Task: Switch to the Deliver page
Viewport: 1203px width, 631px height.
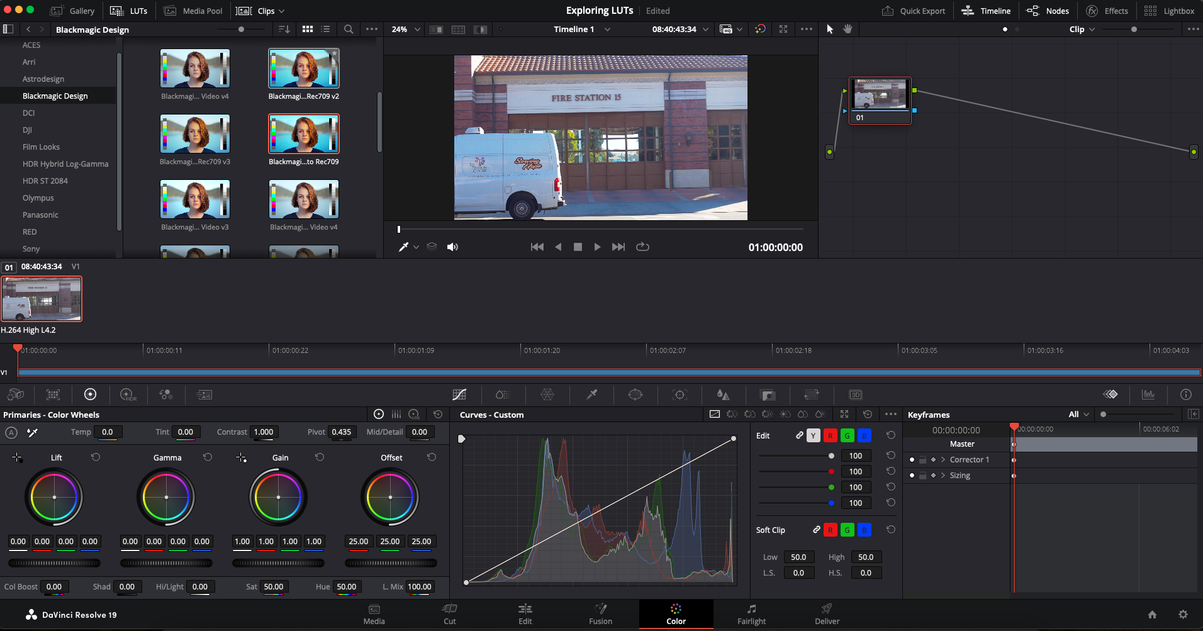Action: 827,614
